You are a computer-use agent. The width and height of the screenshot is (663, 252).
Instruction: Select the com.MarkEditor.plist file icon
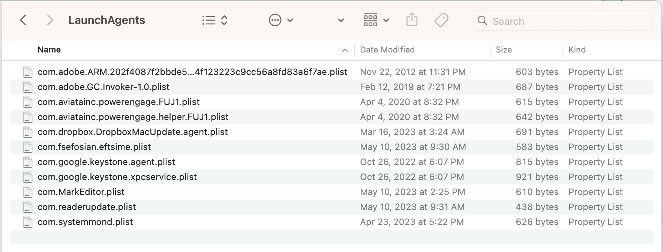27,192
